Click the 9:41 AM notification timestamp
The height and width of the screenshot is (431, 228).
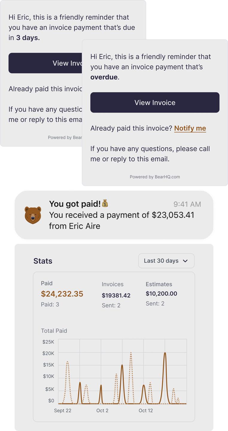[x=187, y=204]
